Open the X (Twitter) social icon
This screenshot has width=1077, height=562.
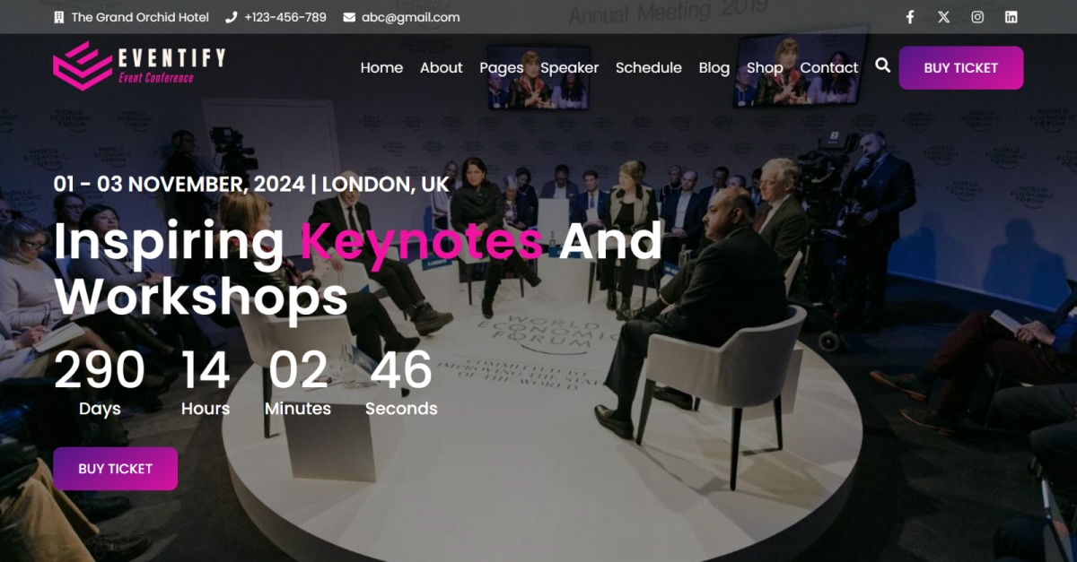tap(943, 17)
